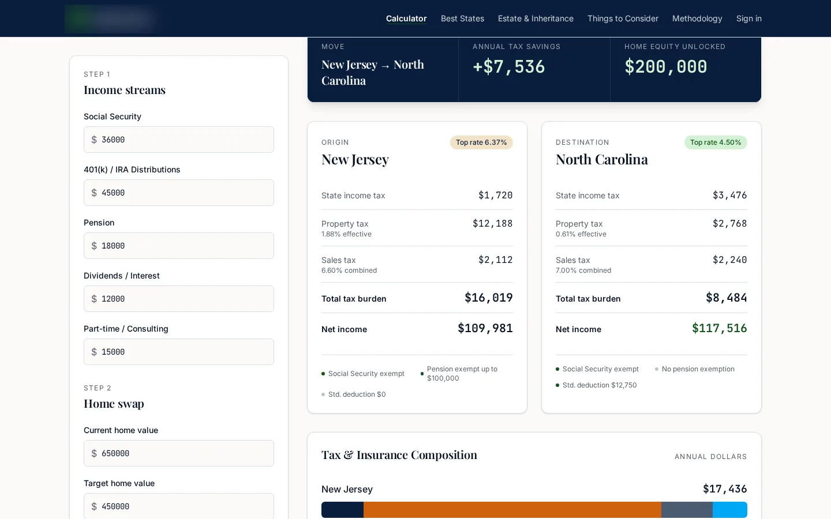Click the Sign in link
Viewport: 831px width, 519px height.
pos(749,18)
